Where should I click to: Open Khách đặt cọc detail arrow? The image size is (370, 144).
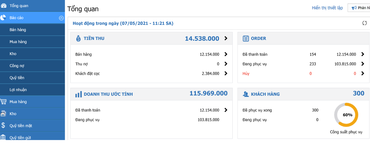(226, 73)
